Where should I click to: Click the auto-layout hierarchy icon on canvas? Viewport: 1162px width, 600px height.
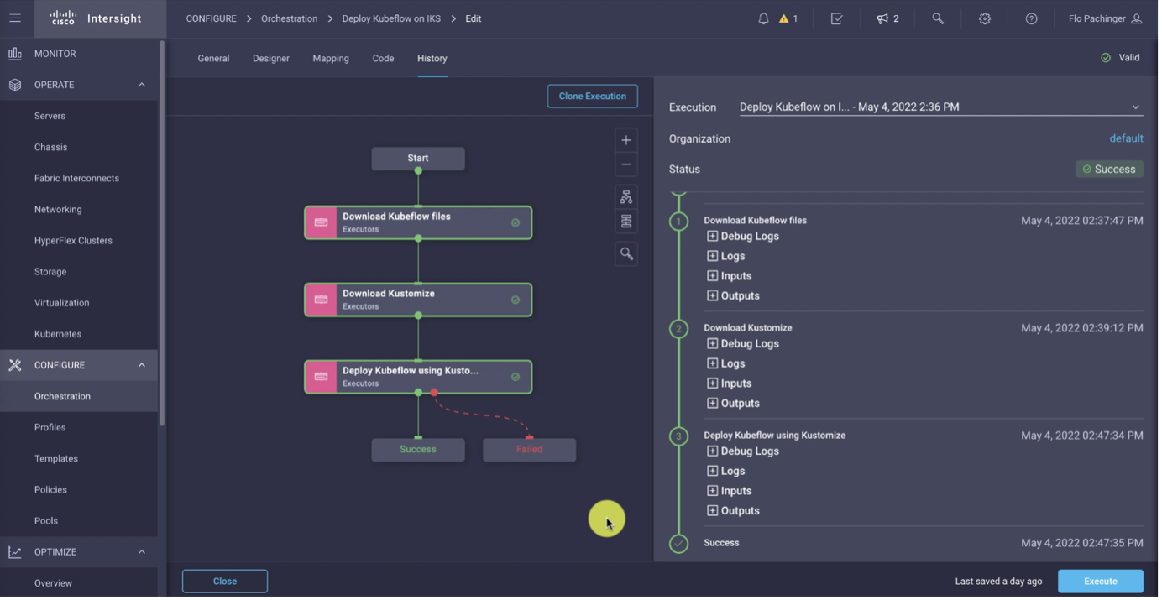point(625,197)
